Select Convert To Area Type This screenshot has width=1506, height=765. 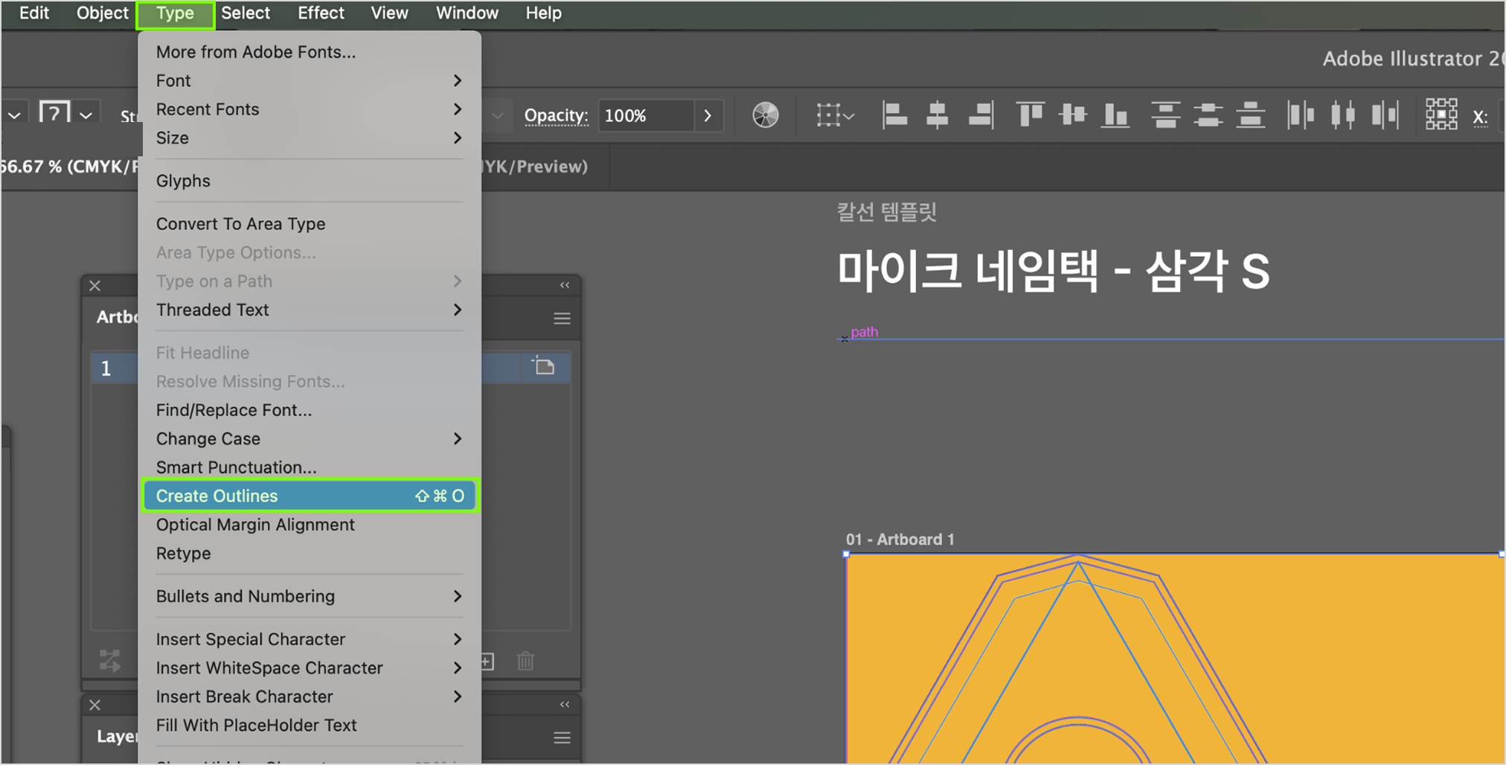click(240, 224)
